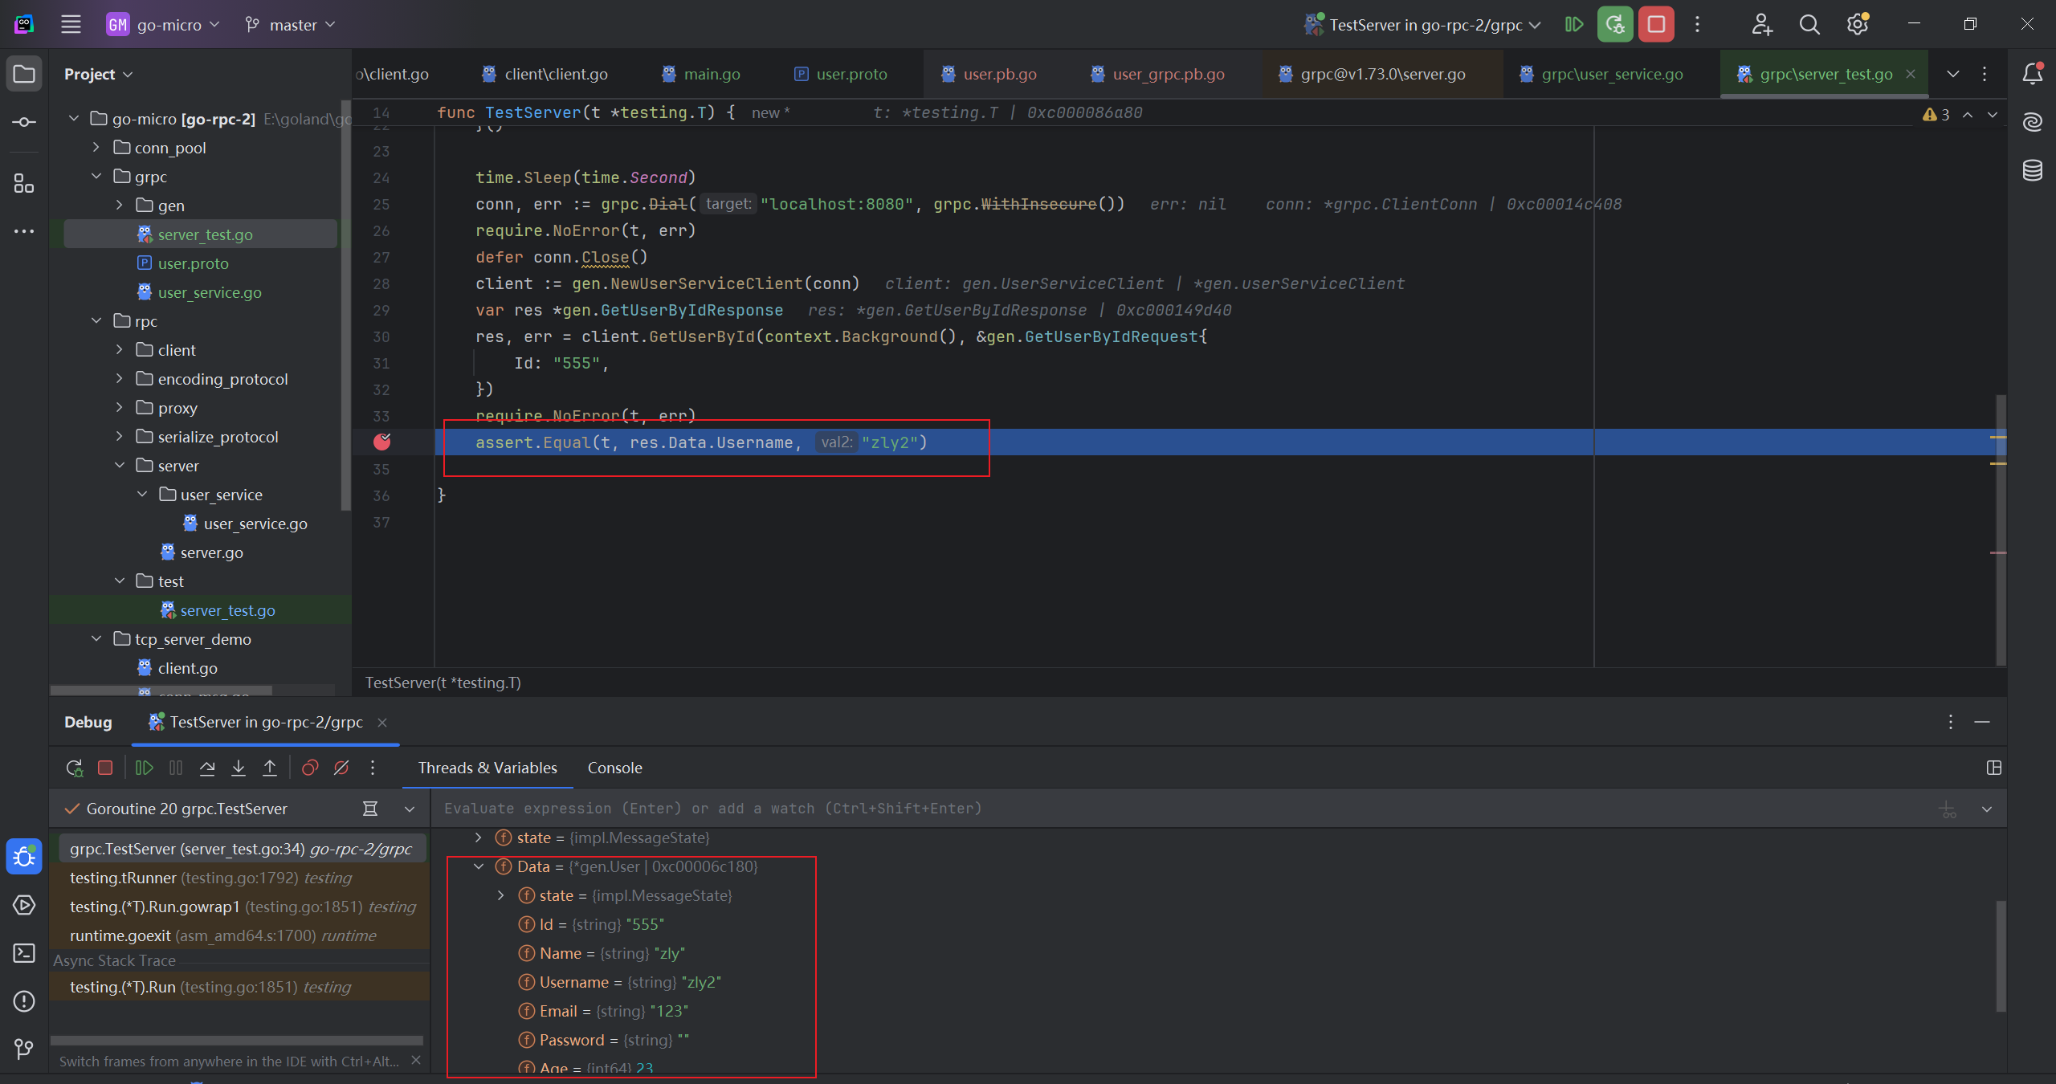2056x1084 pixels.
Task: Expand the gen folder
Action: (120, 206)
